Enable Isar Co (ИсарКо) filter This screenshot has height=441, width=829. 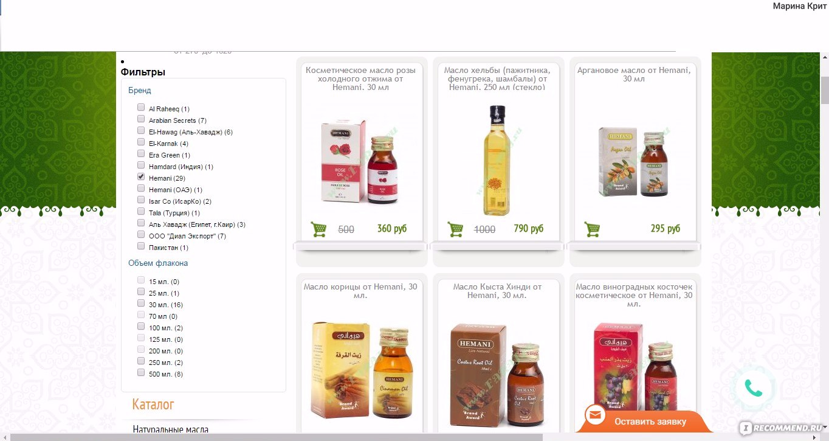click(141, 201)
